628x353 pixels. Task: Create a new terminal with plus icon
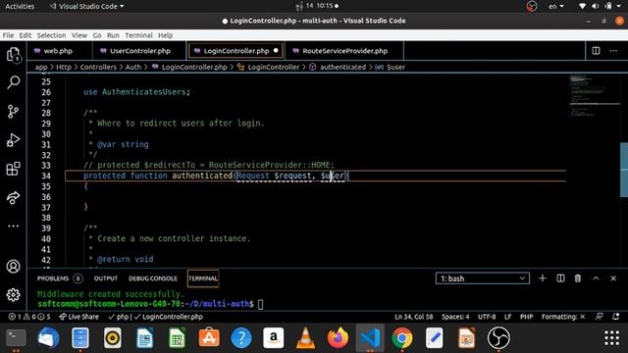tap(543, 278)
